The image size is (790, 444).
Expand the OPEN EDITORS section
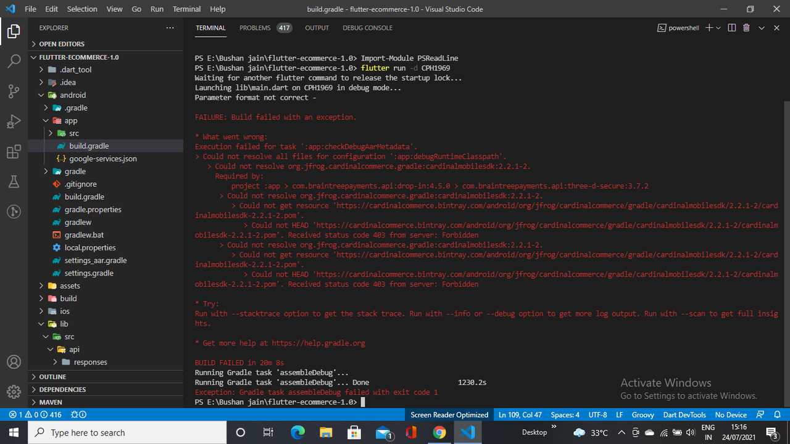click(x=106, y=44)
